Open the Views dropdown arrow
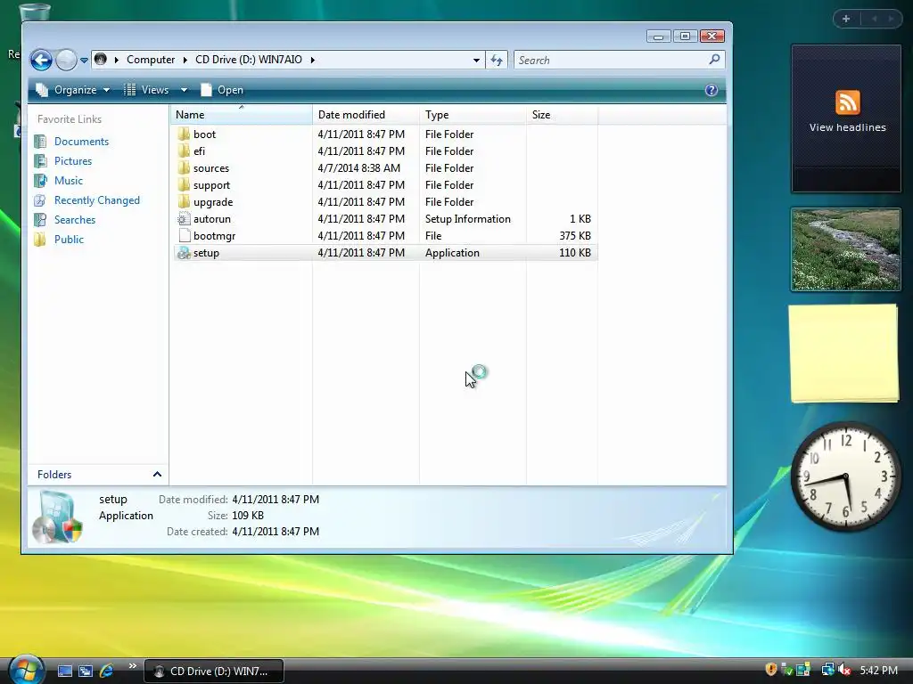The width and height of the screenshot is (913, 684). click(x=184, y=90)
